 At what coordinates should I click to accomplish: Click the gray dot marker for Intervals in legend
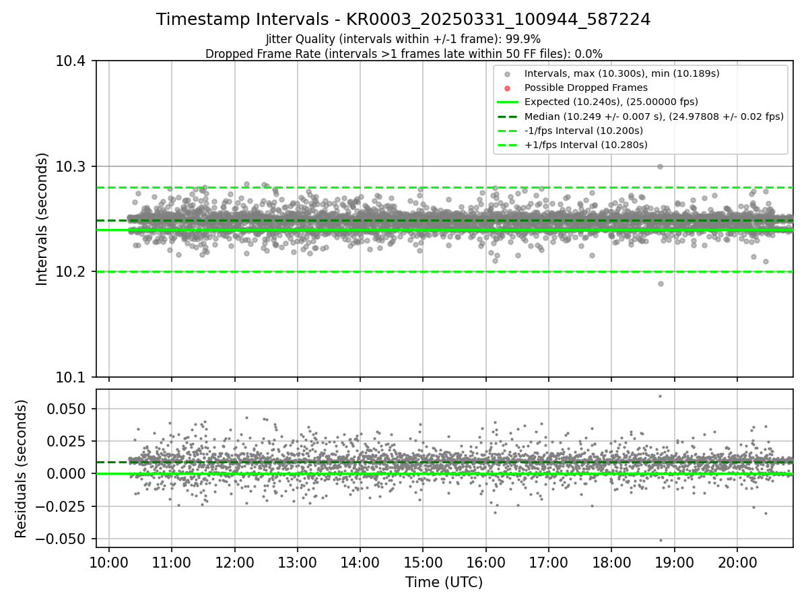[x=508, y=74]
